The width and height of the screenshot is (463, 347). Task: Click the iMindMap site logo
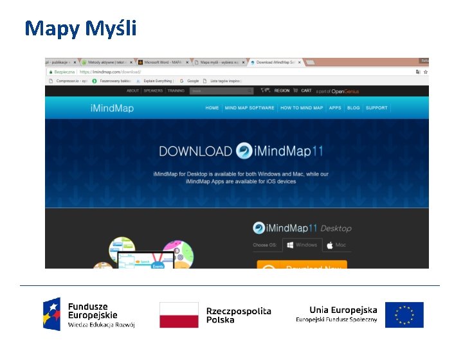(x=112, y=108)
